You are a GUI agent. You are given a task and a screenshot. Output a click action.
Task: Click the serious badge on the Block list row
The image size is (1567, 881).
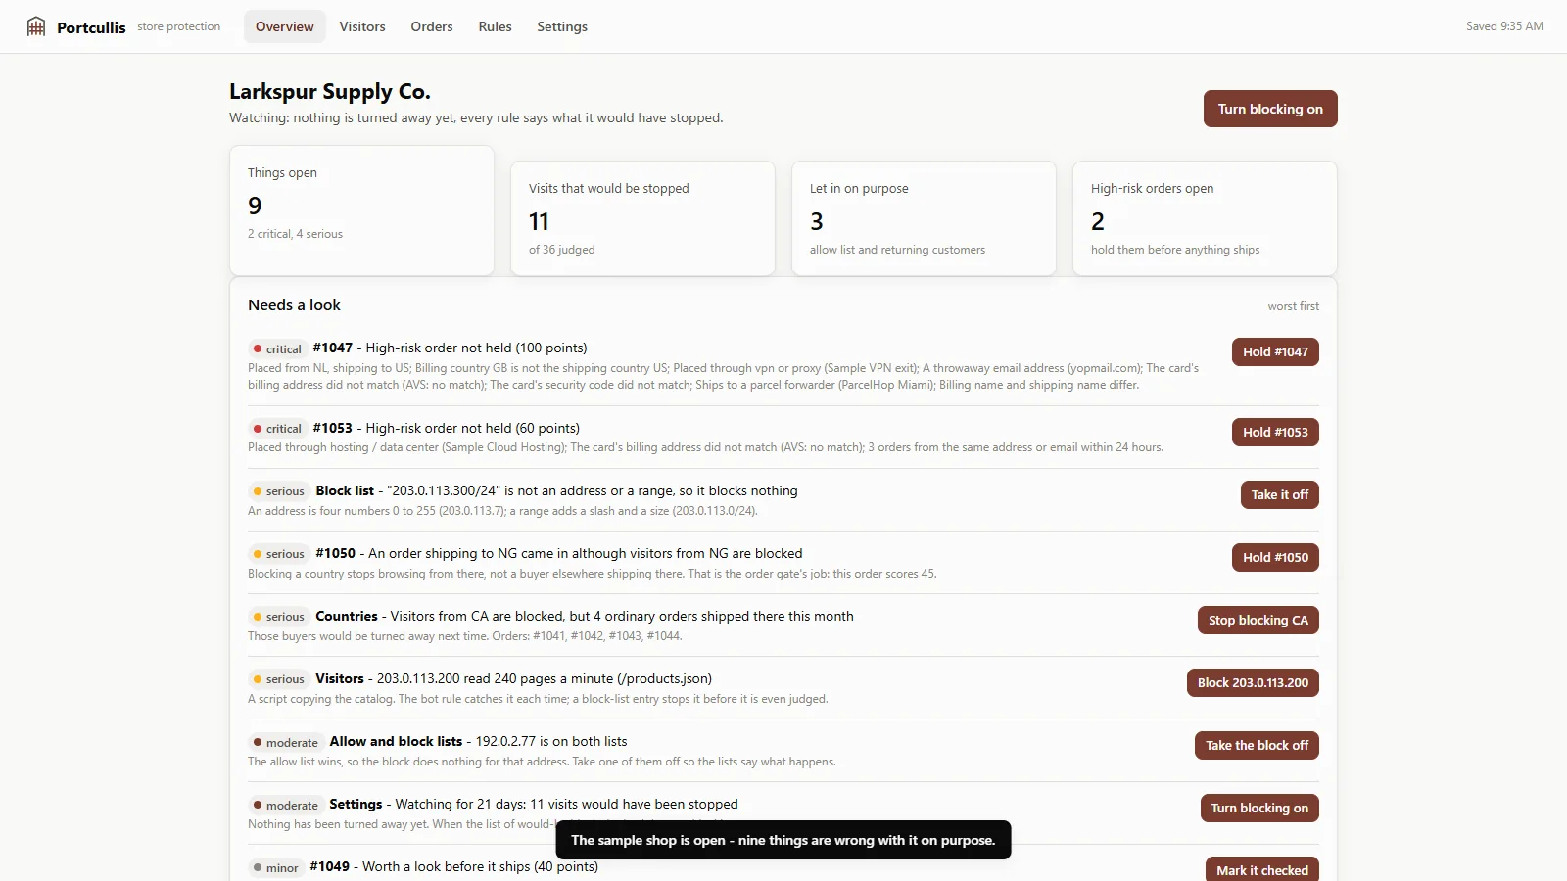tap(278, 491)
